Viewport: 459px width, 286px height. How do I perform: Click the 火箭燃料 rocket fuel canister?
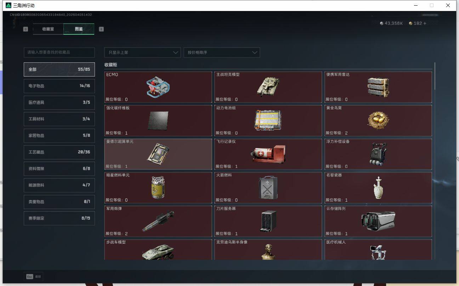point(268,187)
